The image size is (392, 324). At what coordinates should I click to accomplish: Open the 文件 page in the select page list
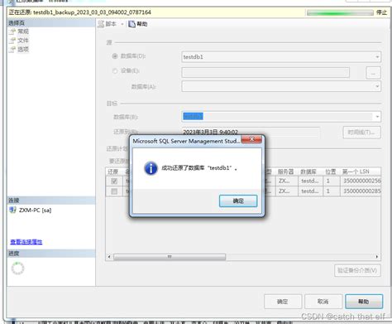click(x=23, y=41)
